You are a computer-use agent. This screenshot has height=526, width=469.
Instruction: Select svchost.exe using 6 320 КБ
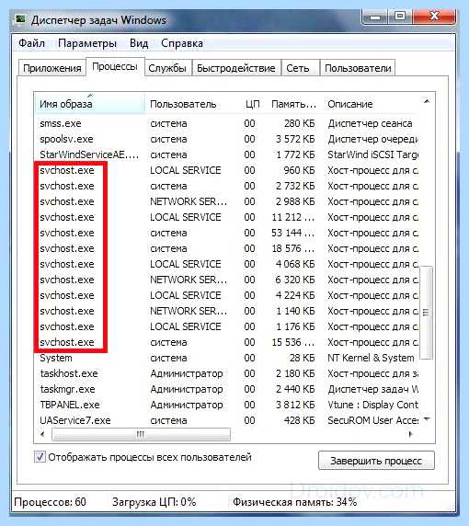227,280
